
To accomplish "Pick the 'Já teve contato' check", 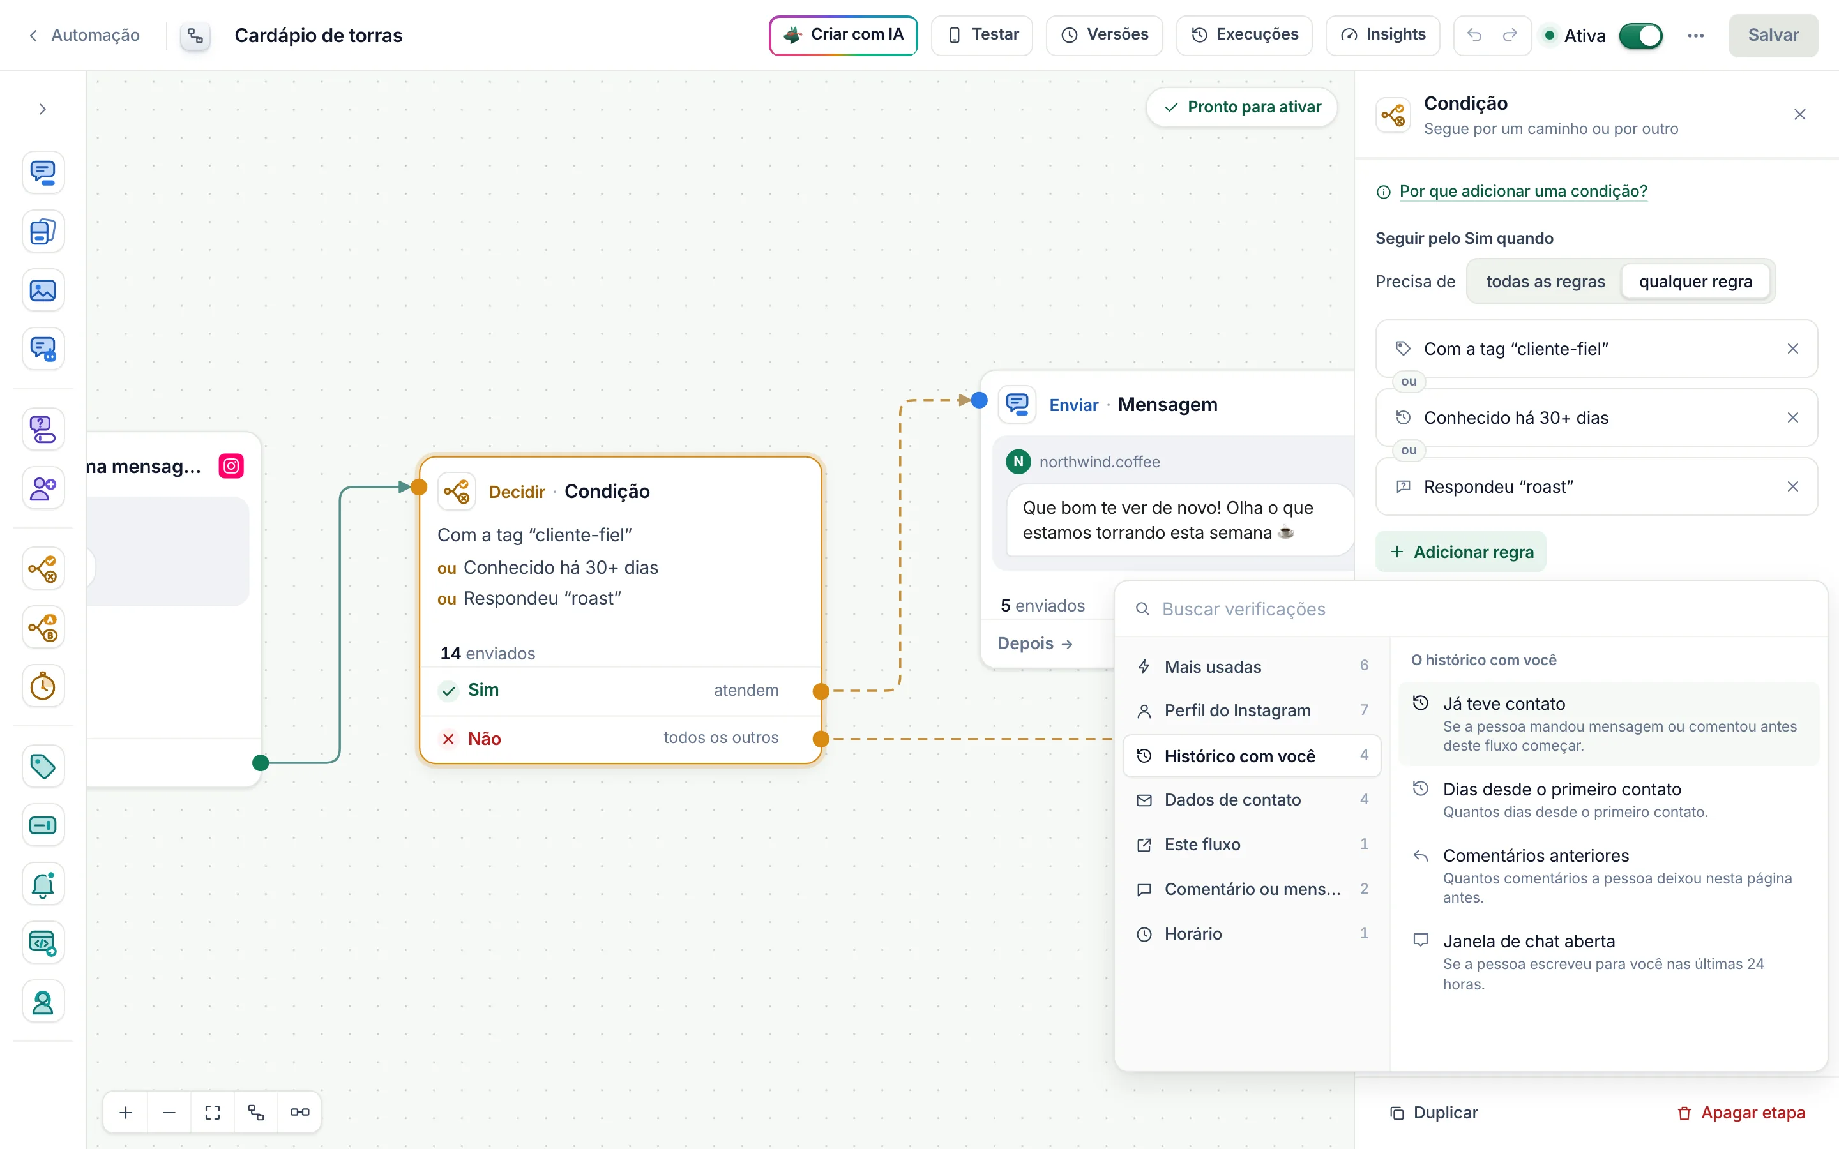I will [x=1608, y=723].
